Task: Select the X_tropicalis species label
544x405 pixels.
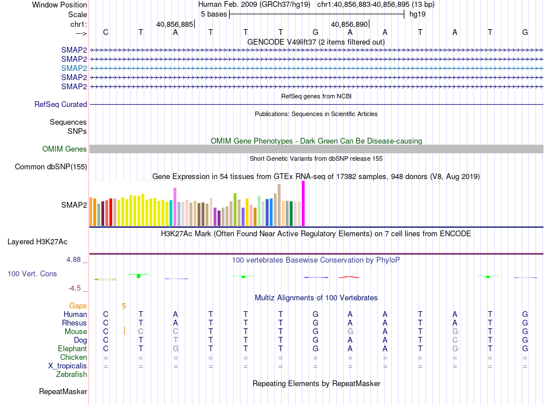Action: [x=68, y=366]
